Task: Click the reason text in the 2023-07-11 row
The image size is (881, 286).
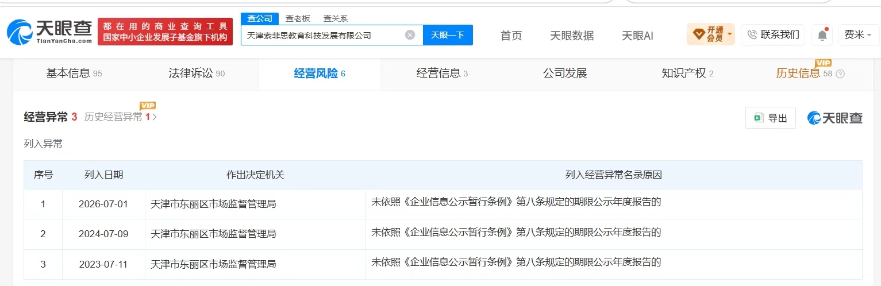Action: (516, 262)
